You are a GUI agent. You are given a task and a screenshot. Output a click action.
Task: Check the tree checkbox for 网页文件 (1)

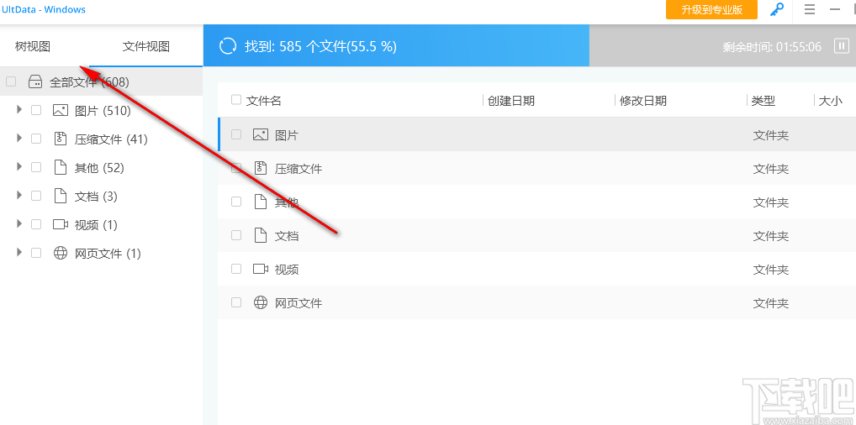[x=36, y=253]
